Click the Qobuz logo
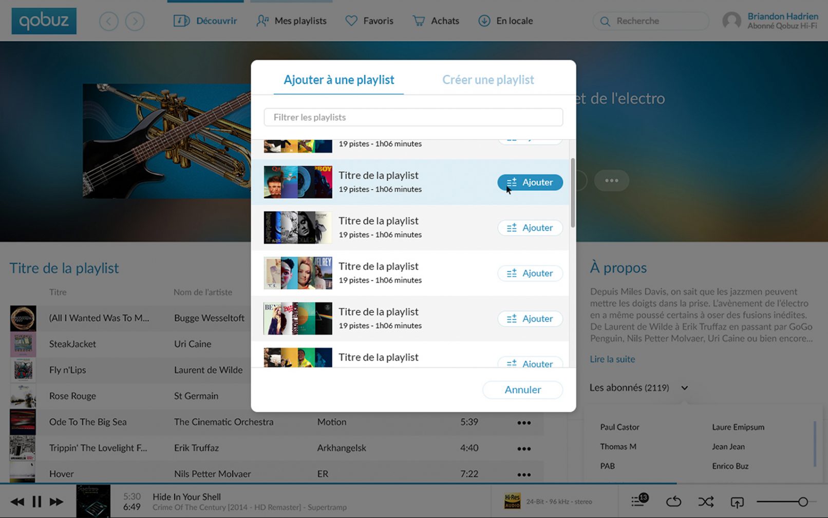The image size is (828, 518). point(44,21)
